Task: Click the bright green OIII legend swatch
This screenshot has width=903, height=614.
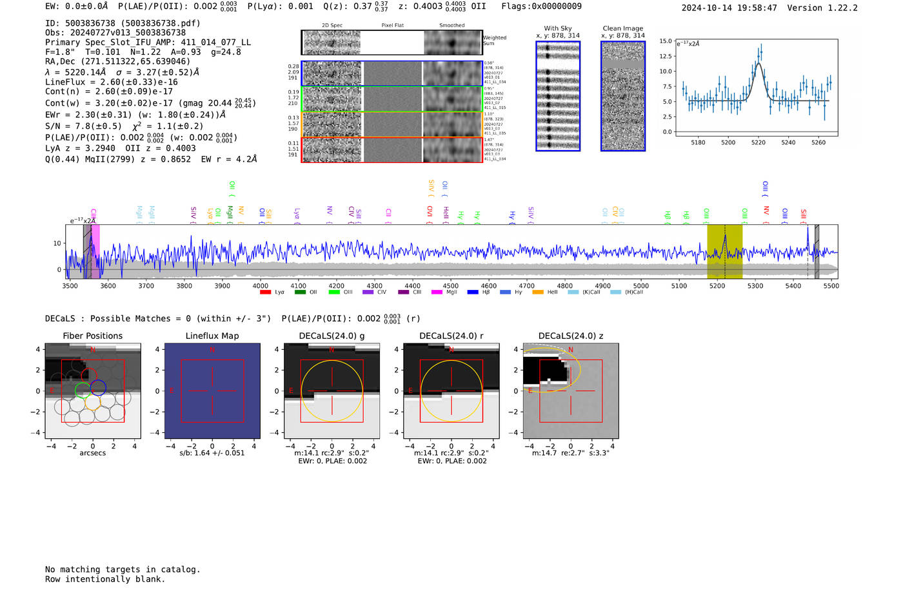Action: coord(334,293)
